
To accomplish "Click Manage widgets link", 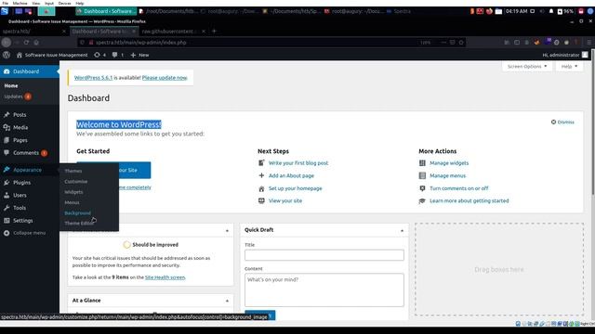I will click(x=449, y=163).
